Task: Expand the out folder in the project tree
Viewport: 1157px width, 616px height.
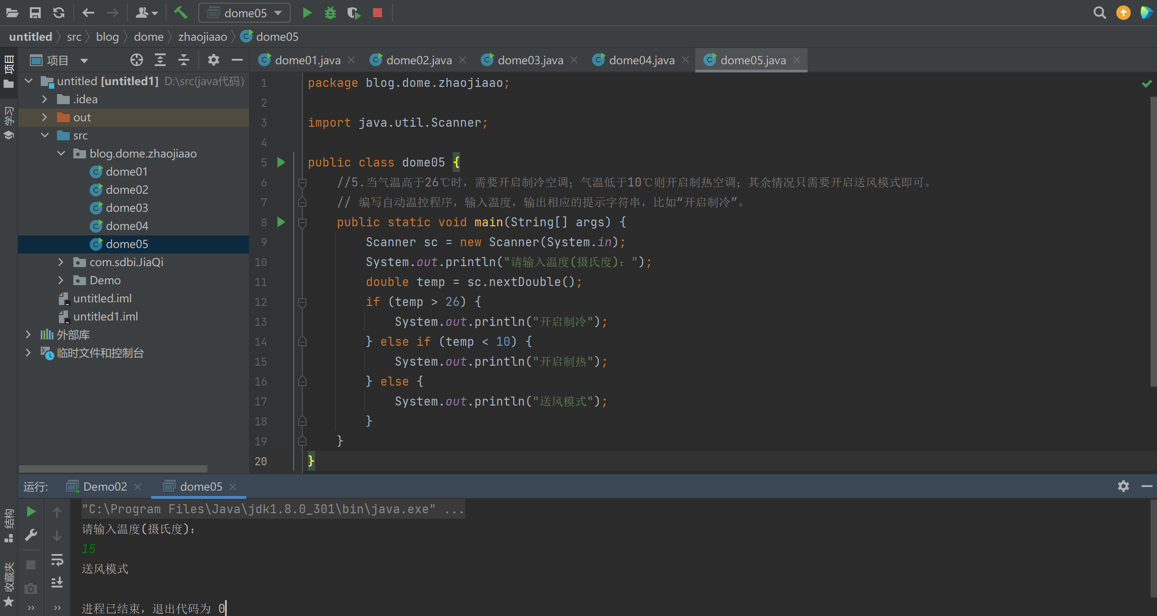Action: pos(44,117)
